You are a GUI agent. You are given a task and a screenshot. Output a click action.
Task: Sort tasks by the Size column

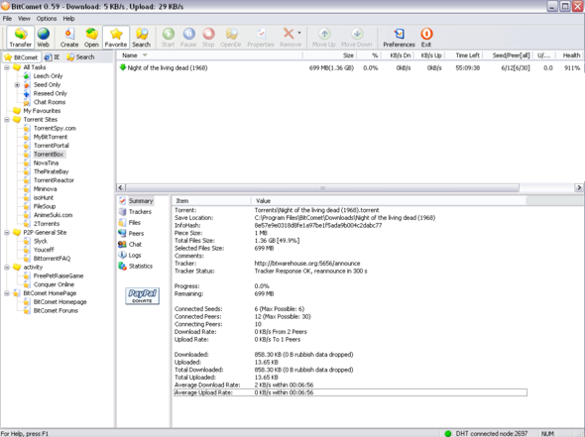point(329,55)
